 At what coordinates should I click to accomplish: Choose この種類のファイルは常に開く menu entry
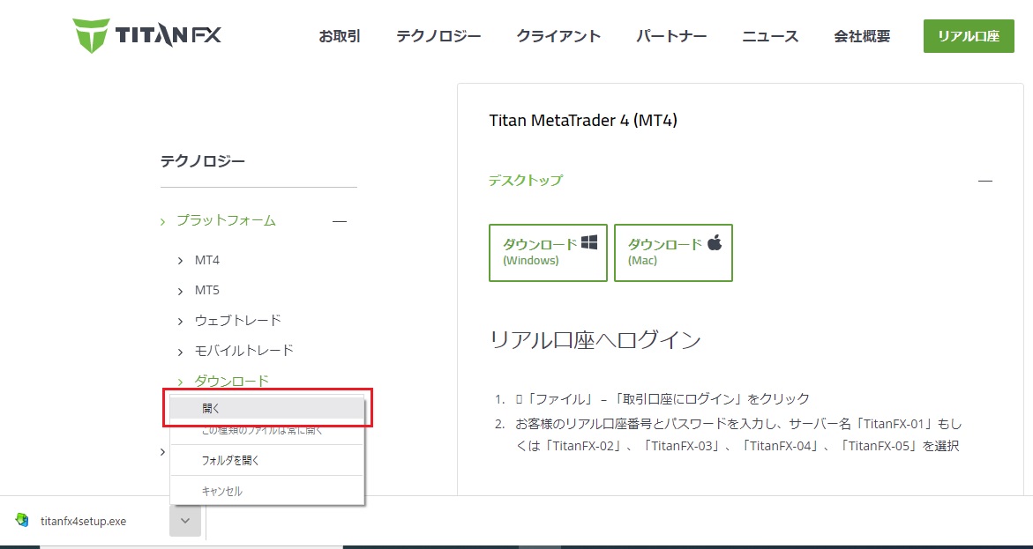pyautogui.click(x=266, y=431)
